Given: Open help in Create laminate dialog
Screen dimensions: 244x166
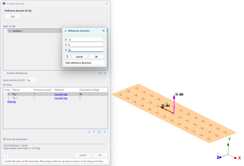Looking at the screenshot, I should pyautogui.click(x=6, y=155).
